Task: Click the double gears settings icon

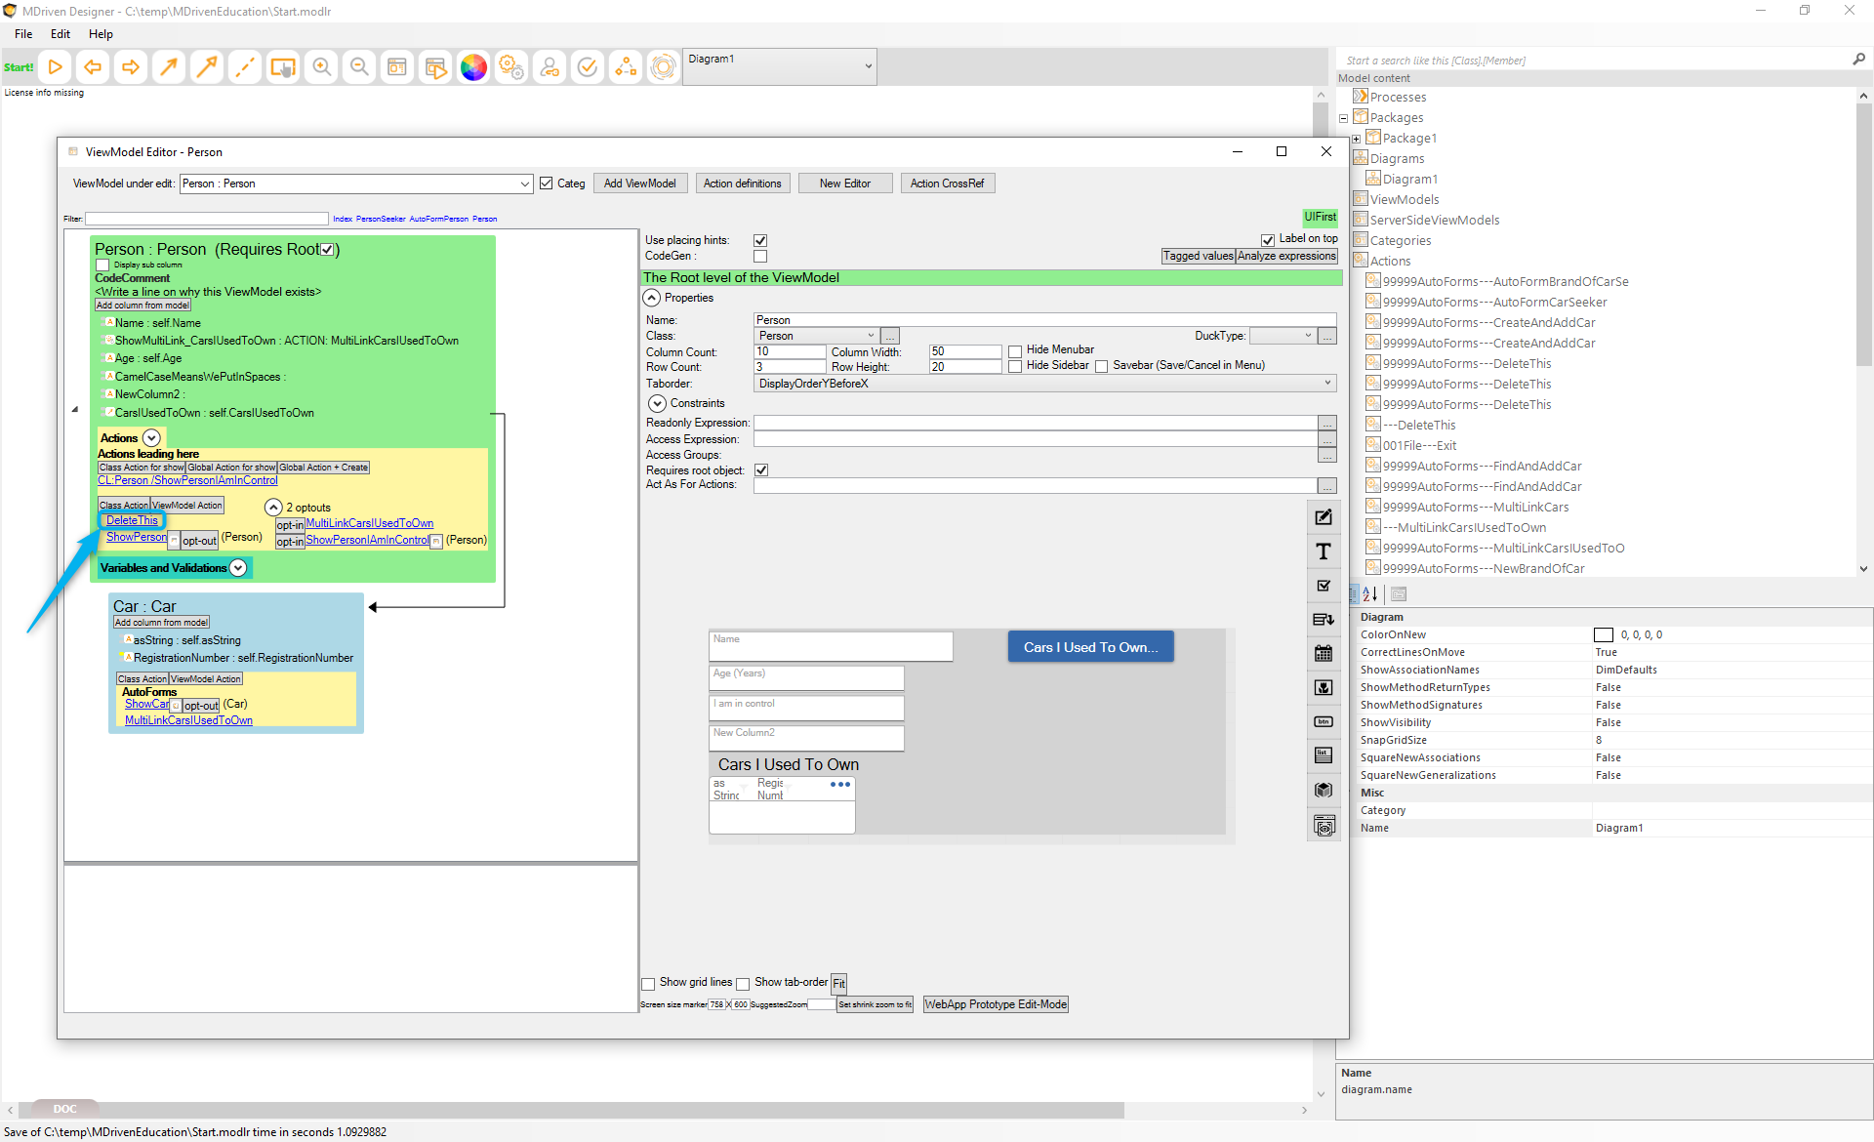Action: coord(511,67)
